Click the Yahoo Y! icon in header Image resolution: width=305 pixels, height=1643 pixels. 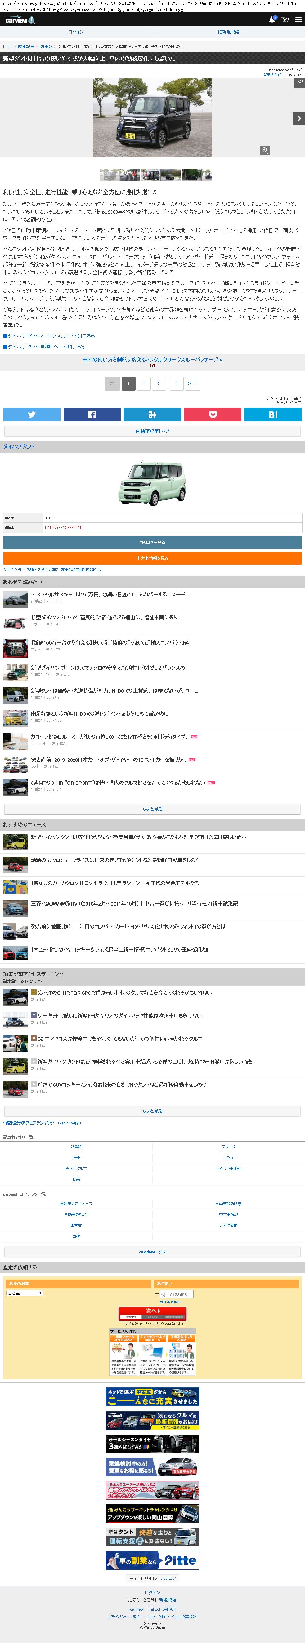pos(285,20)
